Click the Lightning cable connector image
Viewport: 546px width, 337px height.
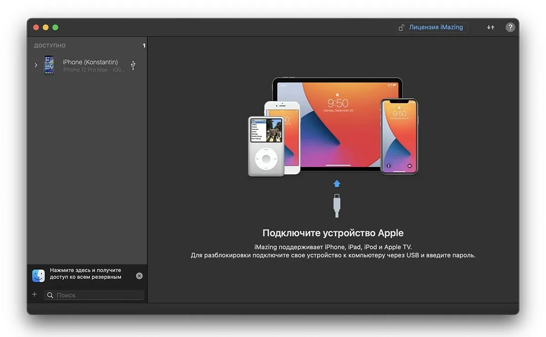pyautogui.click(x=337, y=205)
